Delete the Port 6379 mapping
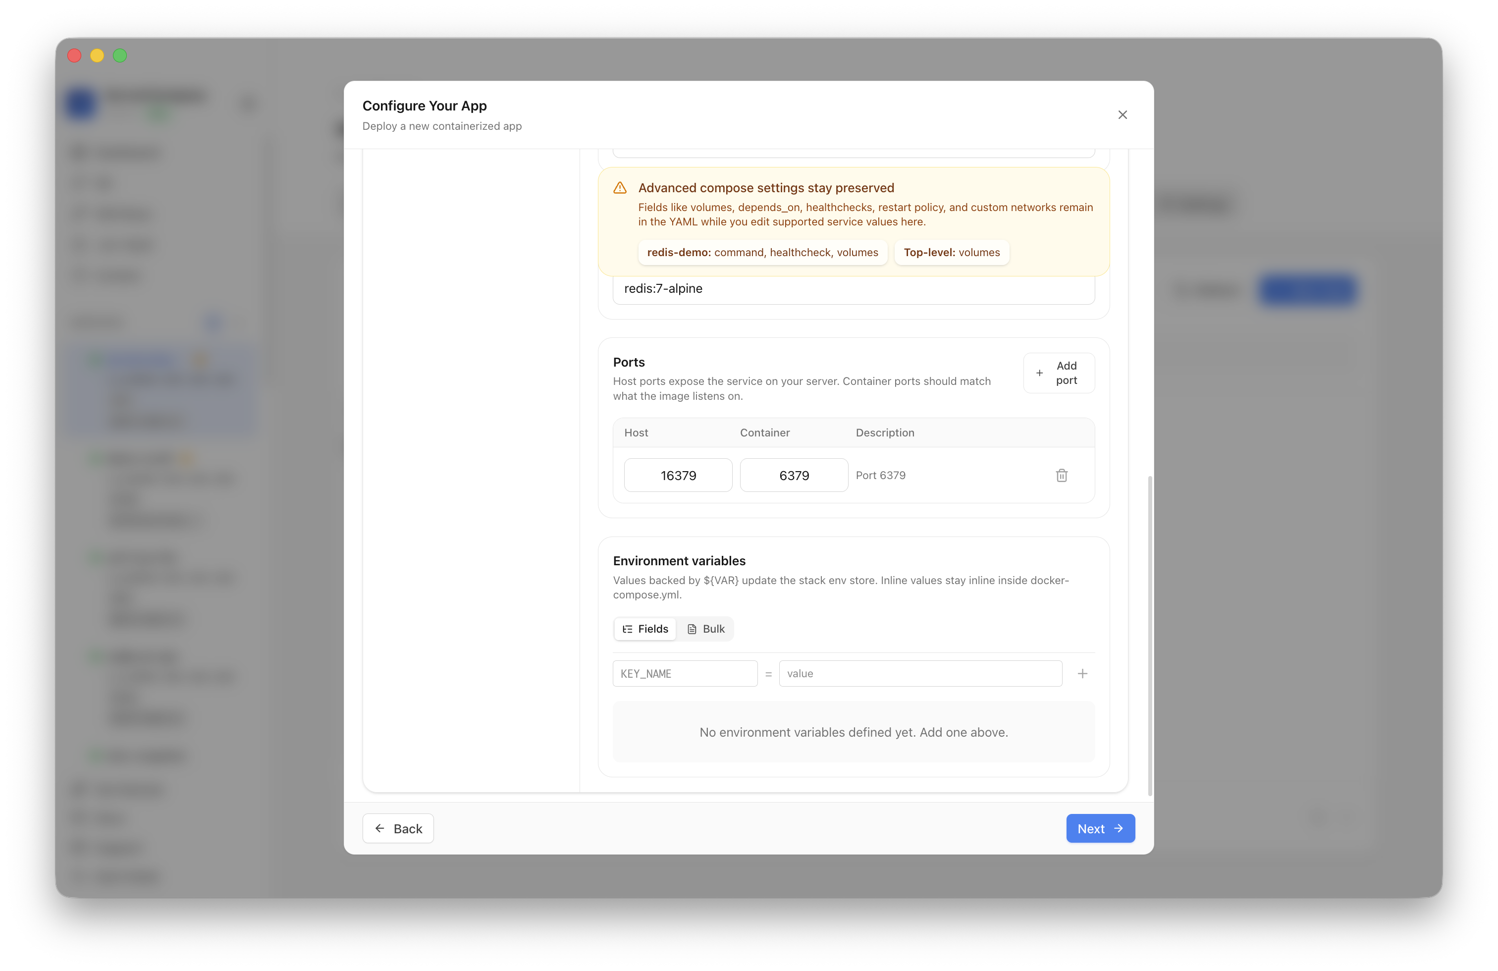This screenshot has height=971, width=1498. 1061,475
